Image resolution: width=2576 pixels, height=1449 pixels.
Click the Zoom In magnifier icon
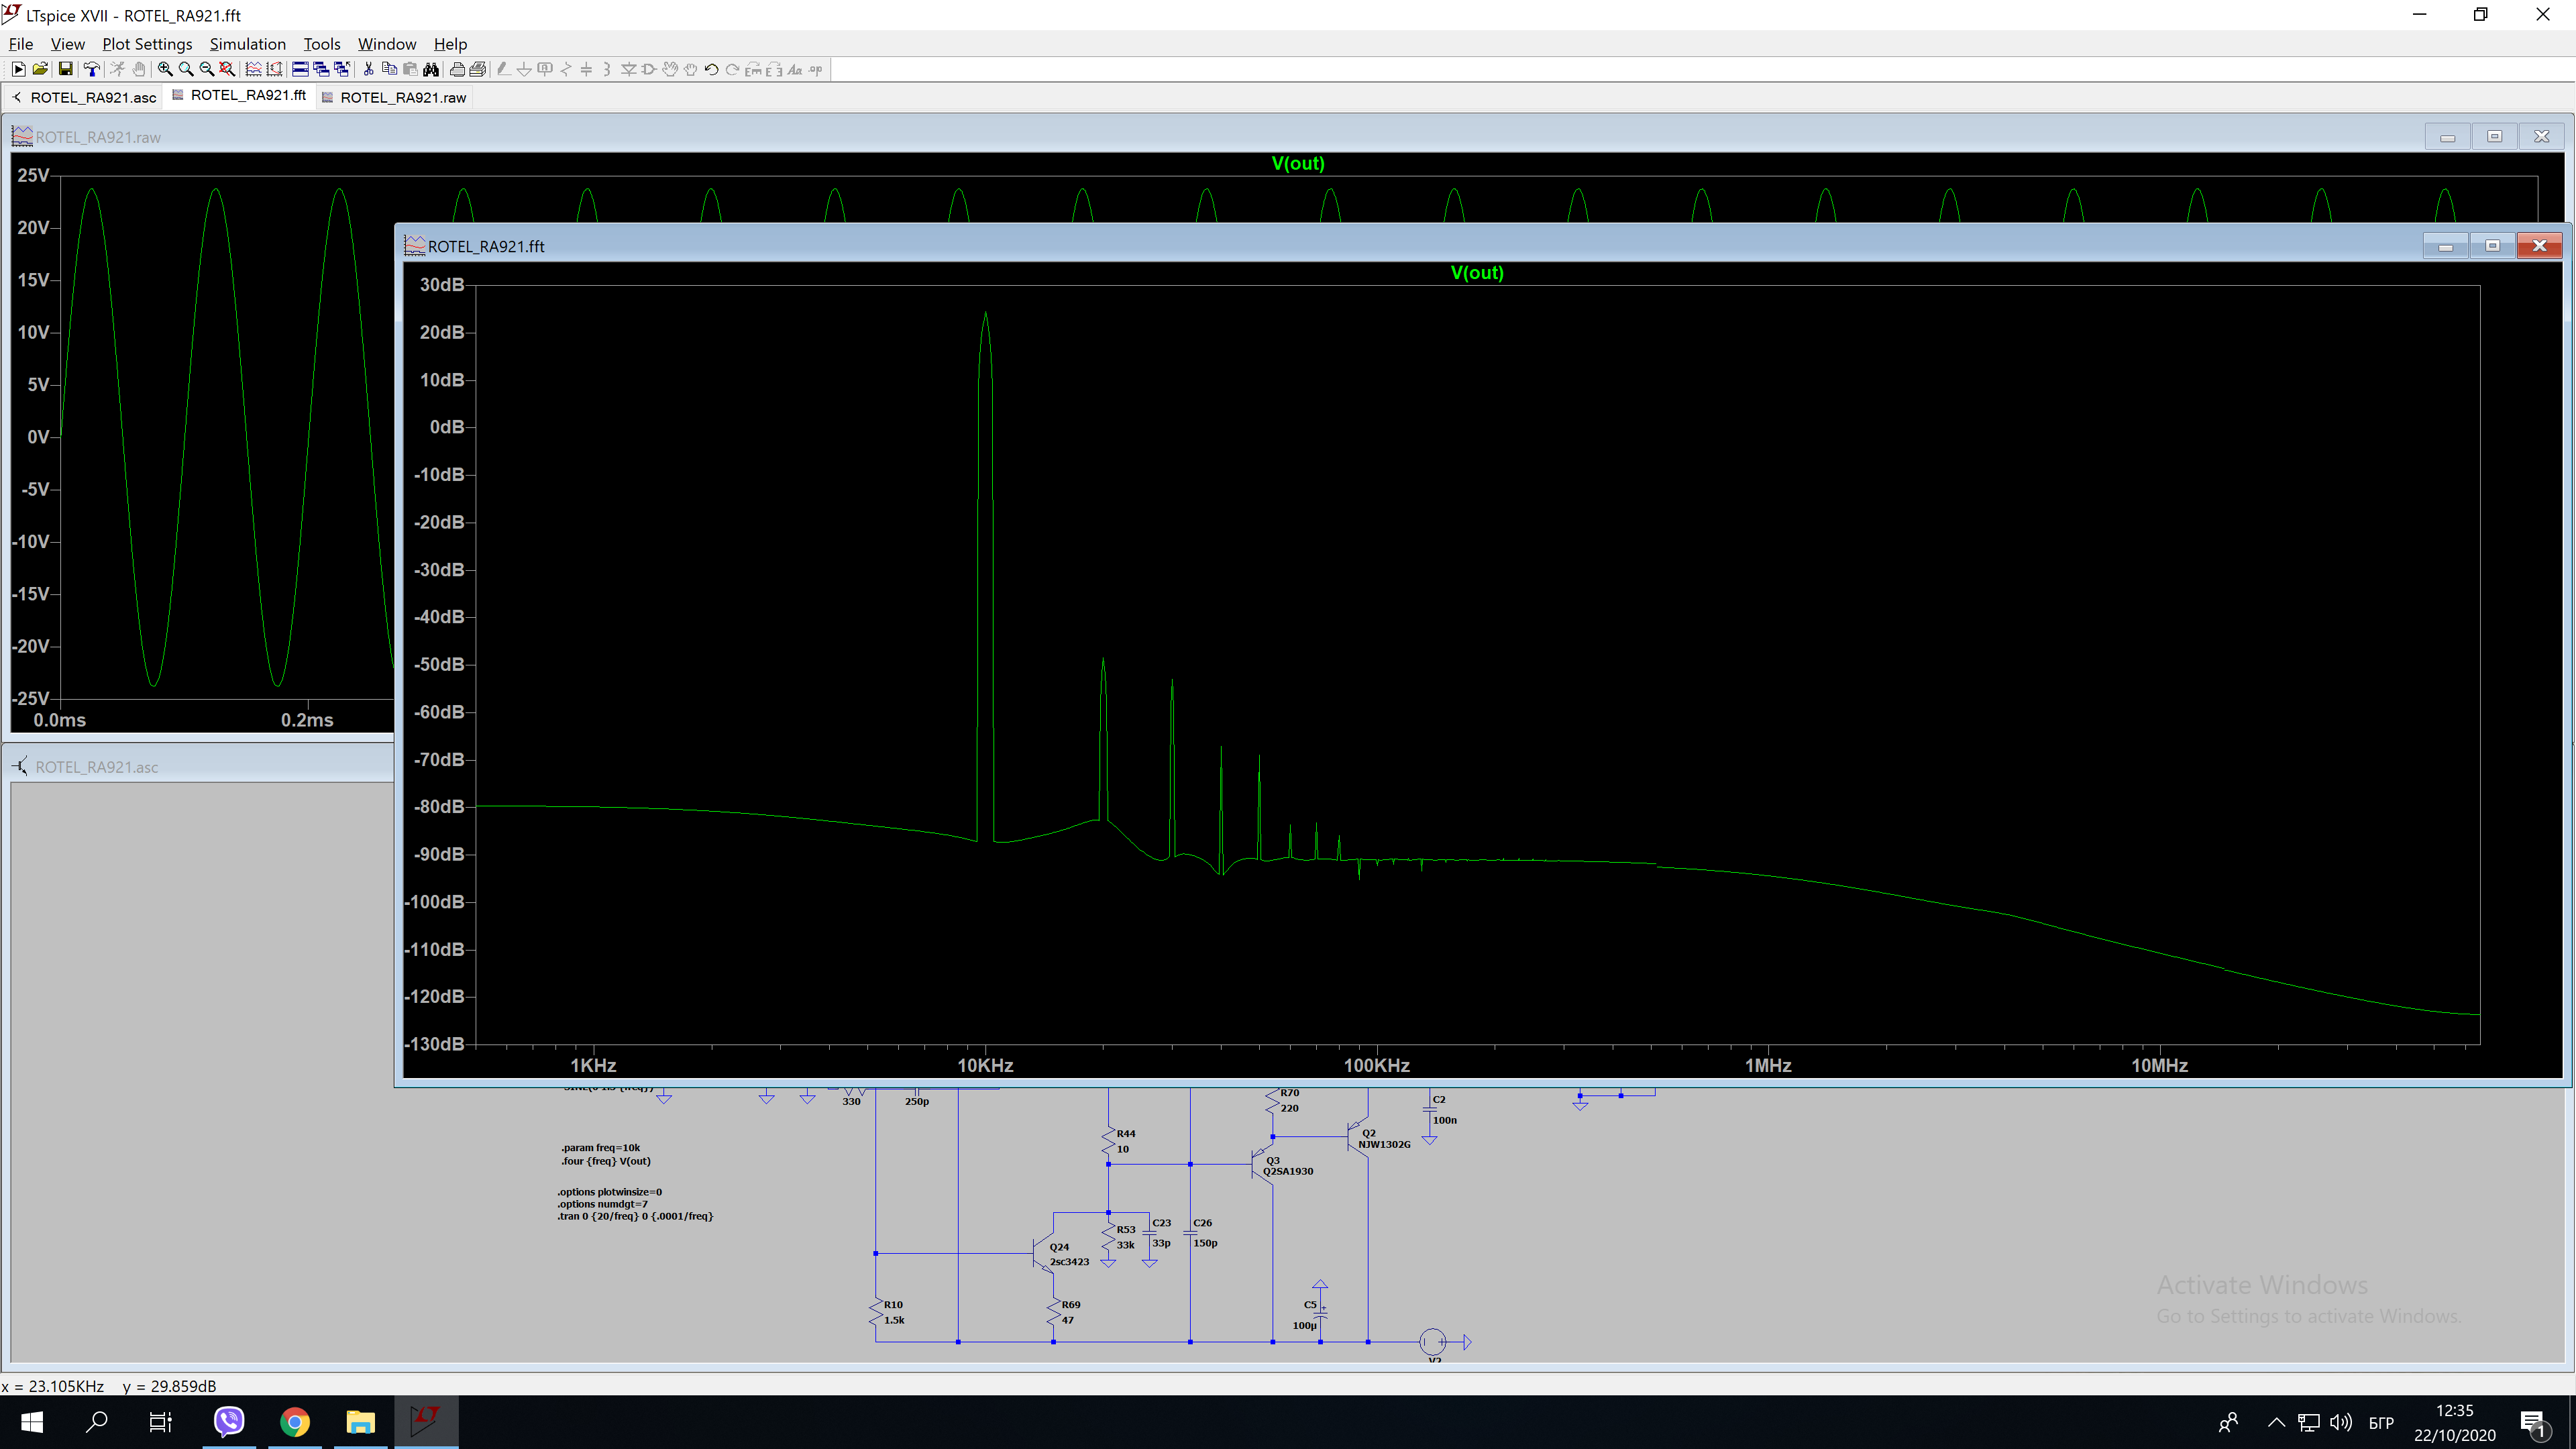pyautogui.click(x=165, y=69)
